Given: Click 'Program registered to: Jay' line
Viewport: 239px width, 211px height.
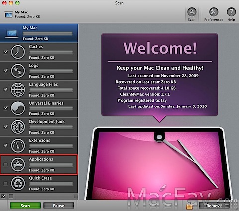Looking at the screenshot, I should coord(142,100).
